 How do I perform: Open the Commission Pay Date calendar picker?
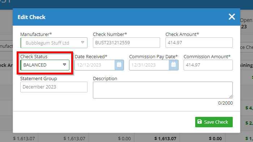tap(173, 65)
